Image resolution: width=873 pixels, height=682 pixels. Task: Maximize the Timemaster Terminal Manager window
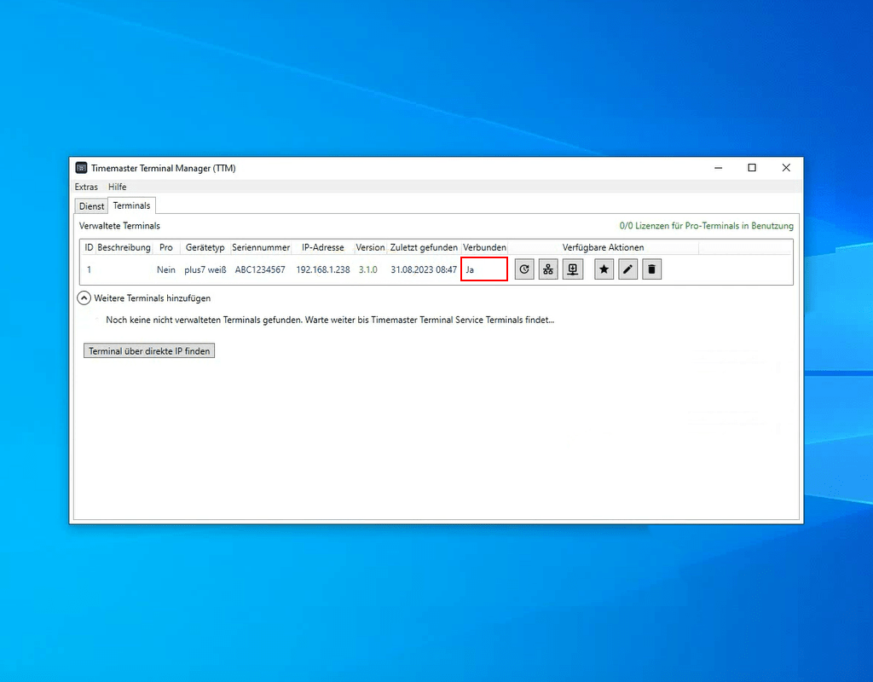752,168
